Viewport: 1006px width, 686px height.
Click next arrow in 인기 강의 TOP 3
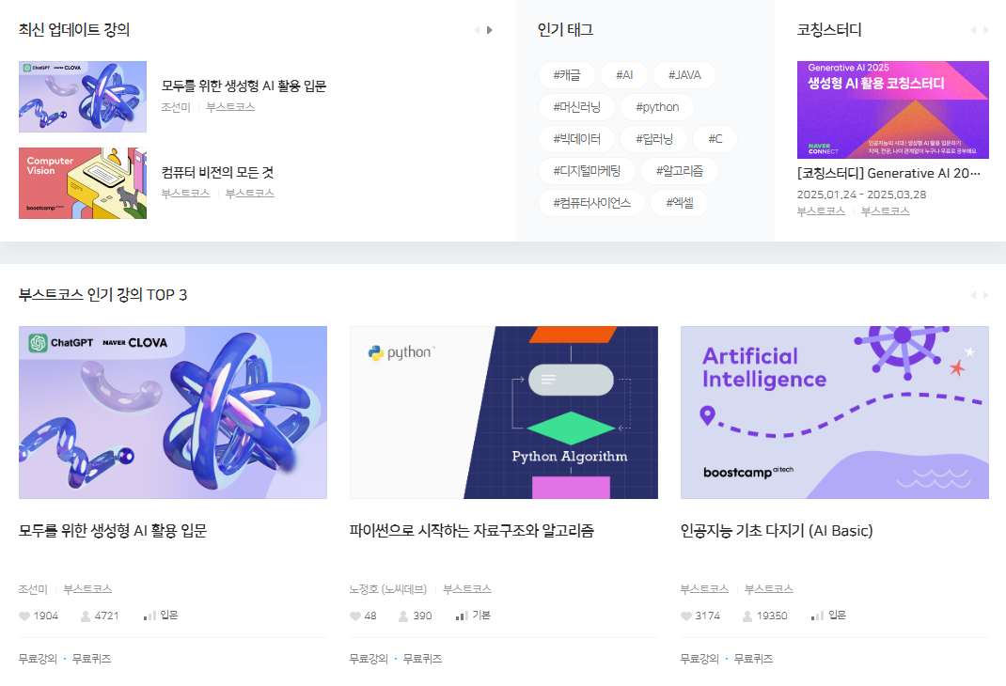(986, 295)
